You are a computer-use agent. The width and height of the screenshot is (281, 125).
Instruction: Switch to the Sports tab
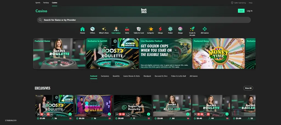[38, 3]
